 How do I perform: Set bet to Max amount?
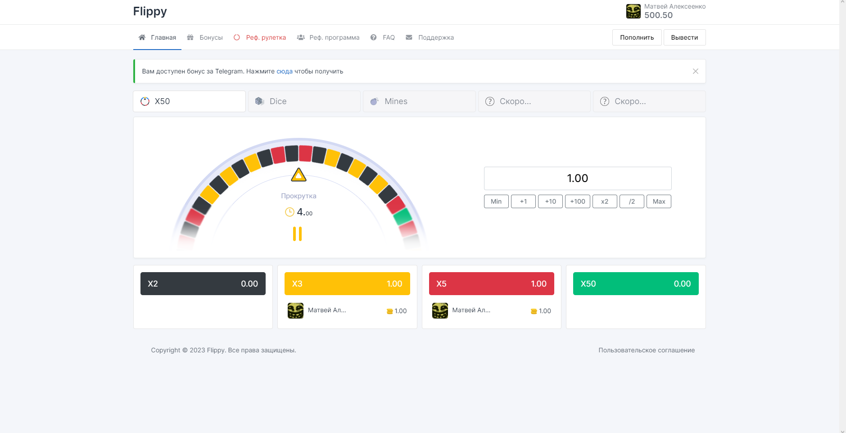[659, 201]
